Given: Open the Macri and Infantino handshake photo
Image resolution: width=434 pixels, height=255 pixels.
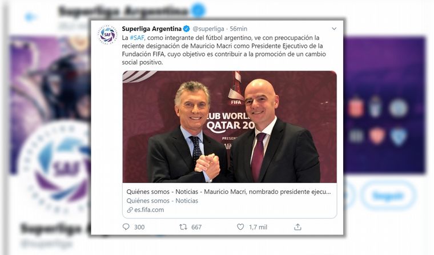Looking at the screenshot, I should pyautogui.click(x=229, y=126).
